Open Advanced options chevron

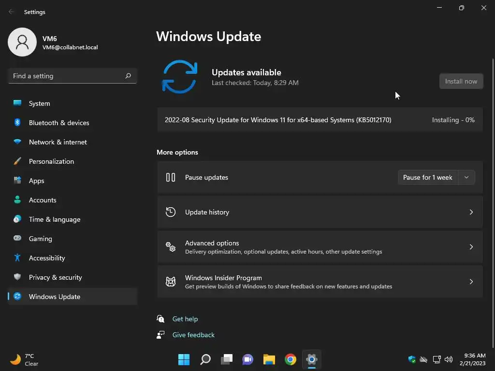point(471,247)
